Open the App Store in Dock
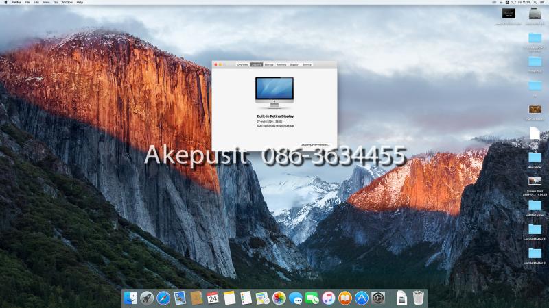 coord(362,298)
